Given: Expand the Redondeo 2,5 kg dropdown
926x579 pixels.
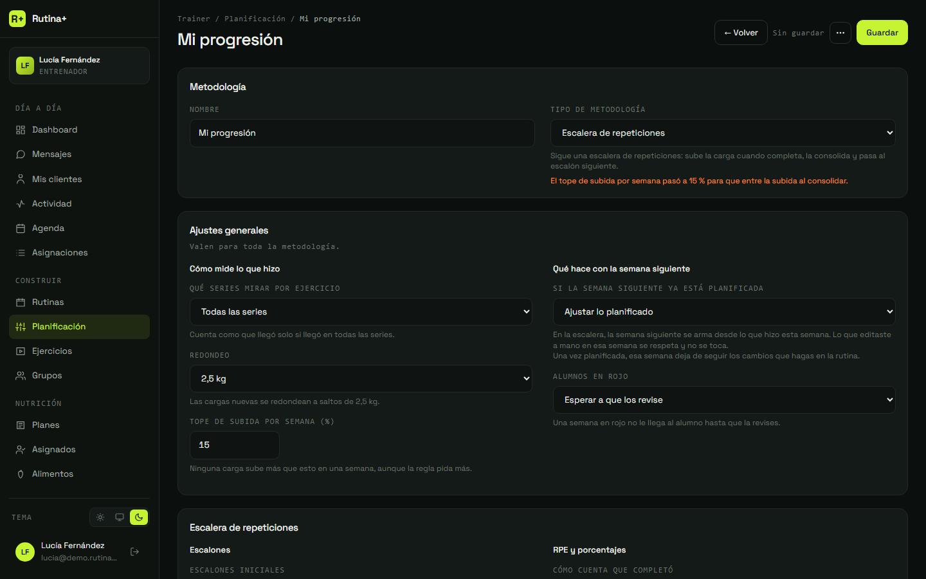Looking at the screenshot, I should (361, 379).
